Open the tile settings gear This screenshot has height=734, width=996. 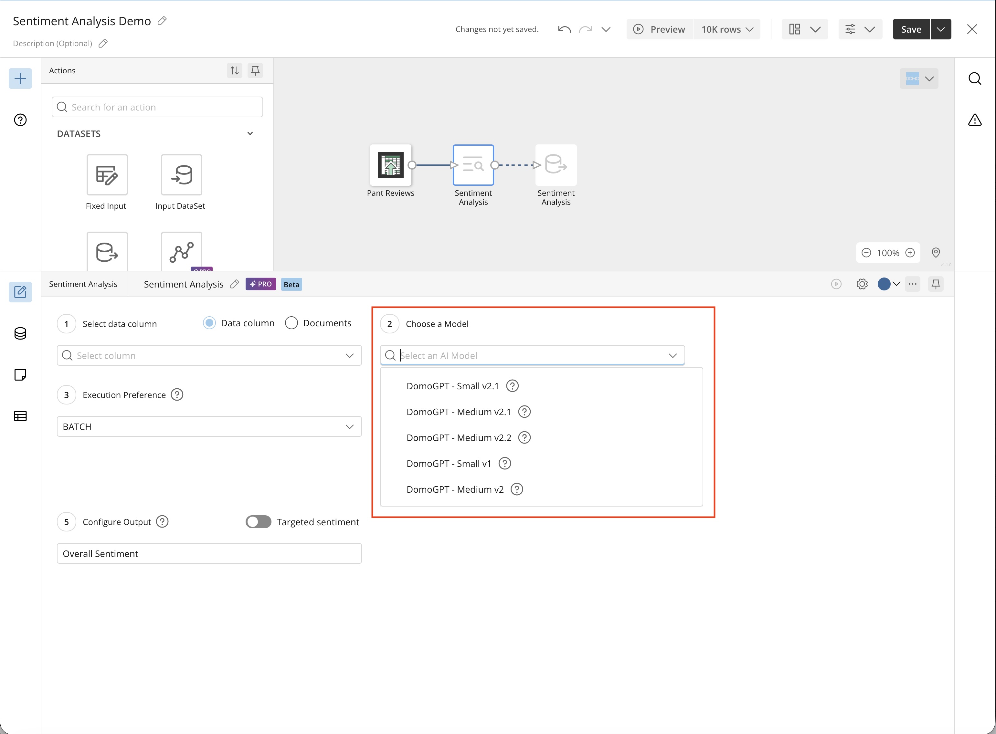[862, 284]
